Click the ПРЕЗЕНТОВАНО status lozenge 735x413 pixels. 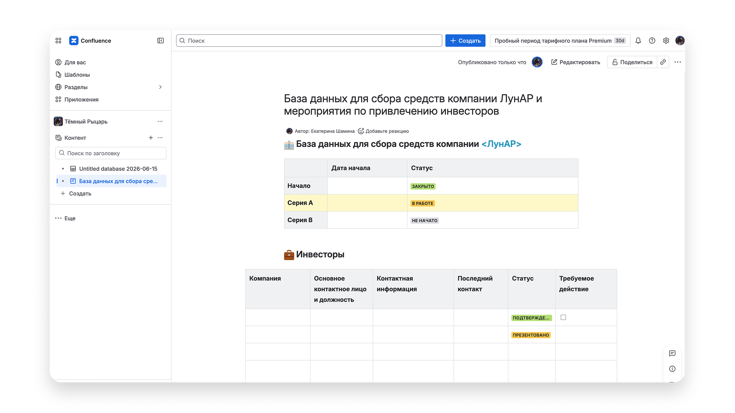coord(531,335)
